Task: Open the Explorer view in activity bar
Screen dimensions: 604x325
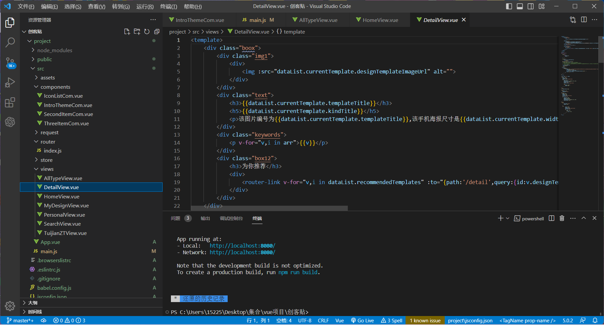Action: click(x=10, y=23)
